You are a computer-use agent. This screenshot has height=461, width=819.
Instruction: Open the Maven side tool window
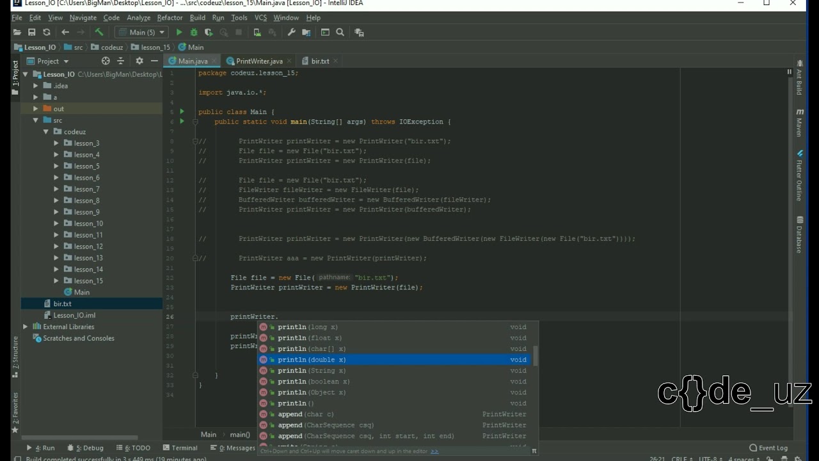[x=799, y=123]
